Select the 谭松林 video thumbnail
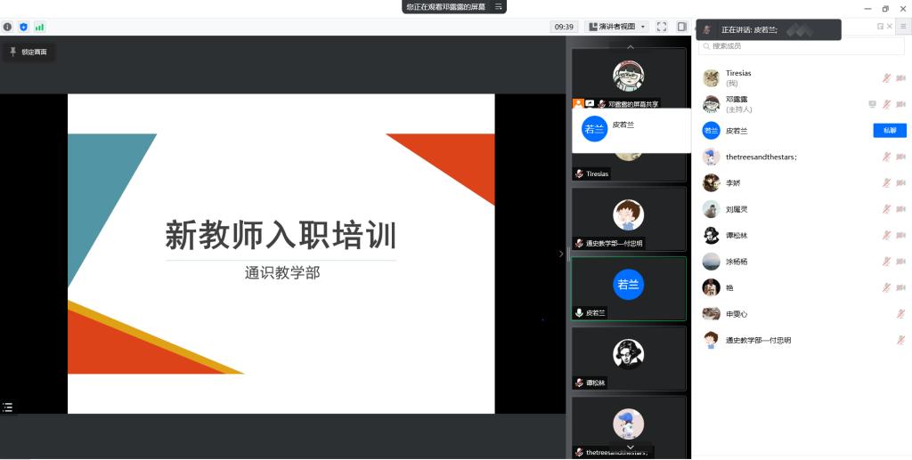The width and height of the screenshot is (912, 460). click(629, 358)
